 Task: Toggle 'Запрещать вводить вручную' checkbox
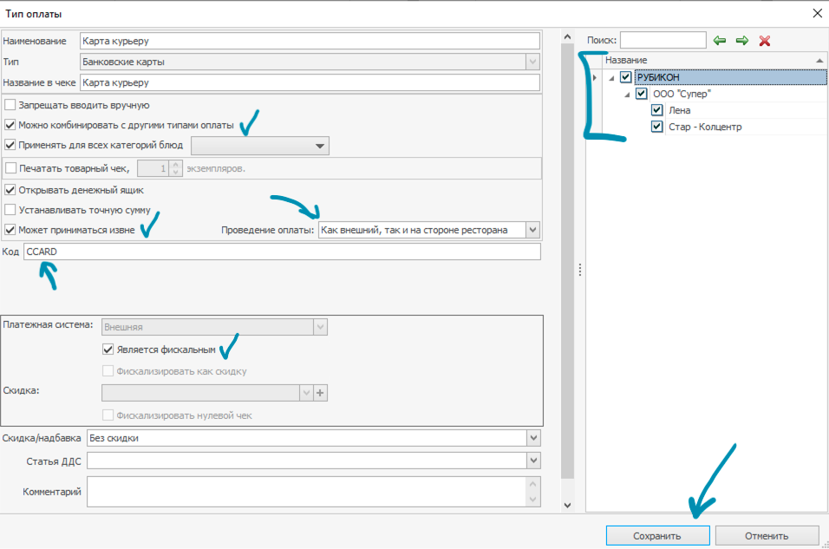pos(10,105)
